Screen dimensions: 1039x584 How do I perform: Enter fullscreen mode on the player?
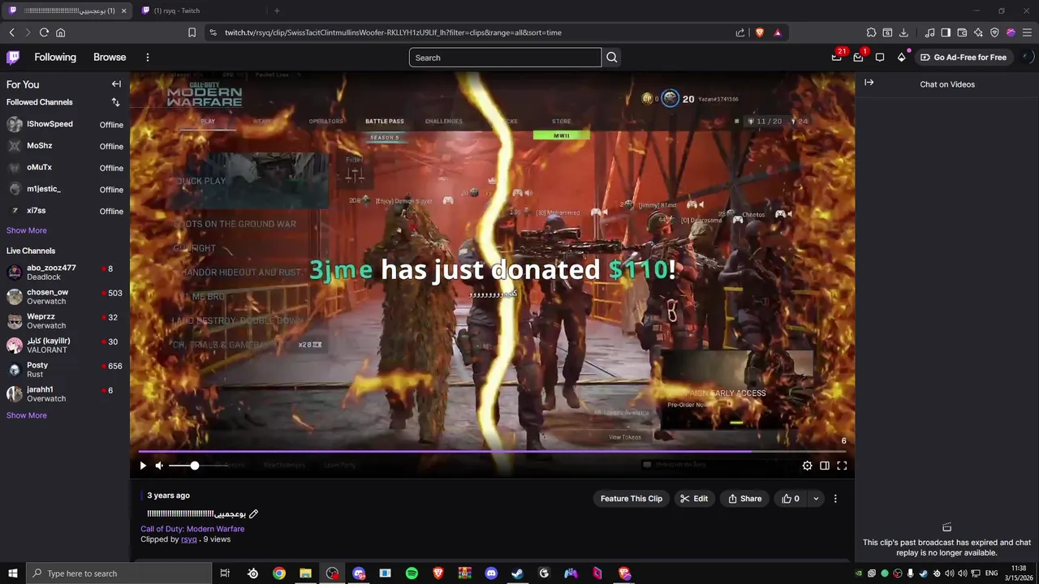pos(842,466)
